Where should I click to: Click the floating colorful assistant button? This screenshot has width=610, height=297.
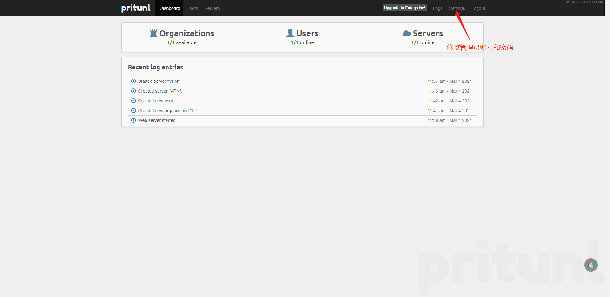click(591, 265)
